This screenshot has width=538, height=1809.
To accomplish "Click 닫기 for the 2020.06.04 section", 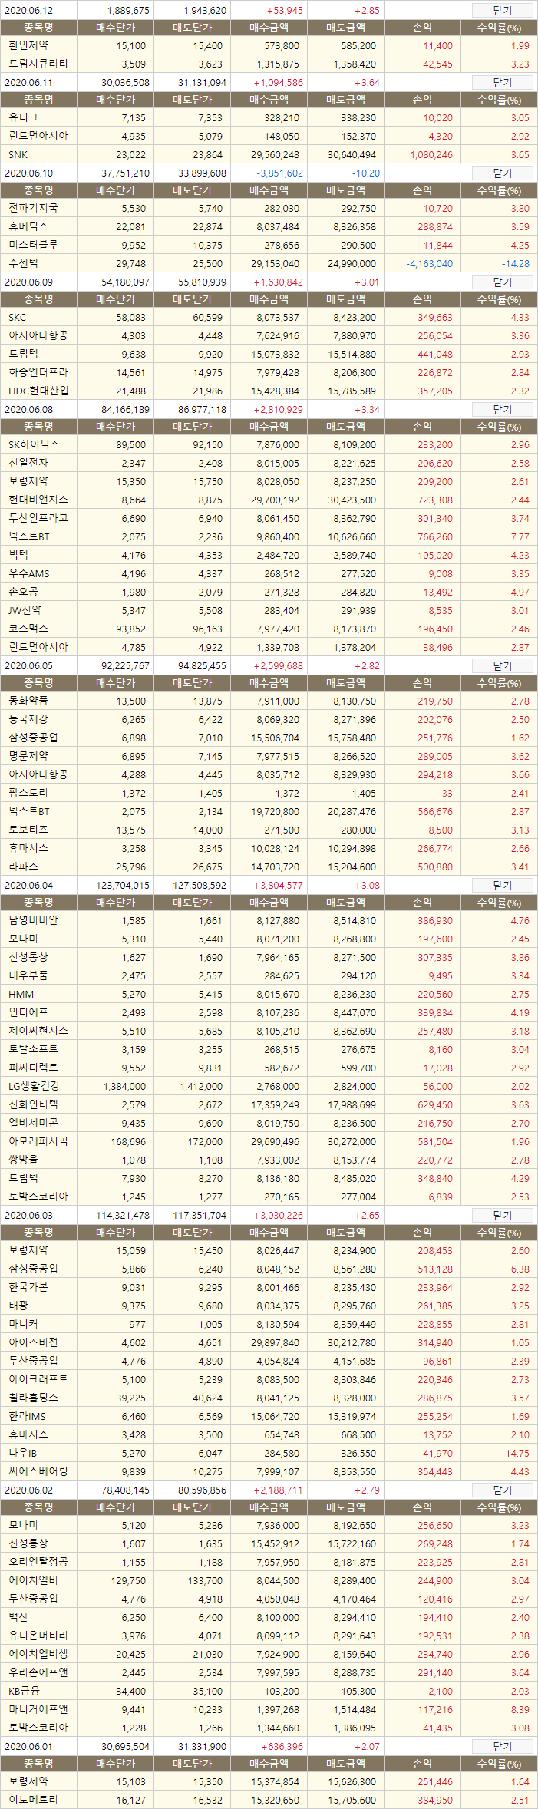I will tap(502, 885).
